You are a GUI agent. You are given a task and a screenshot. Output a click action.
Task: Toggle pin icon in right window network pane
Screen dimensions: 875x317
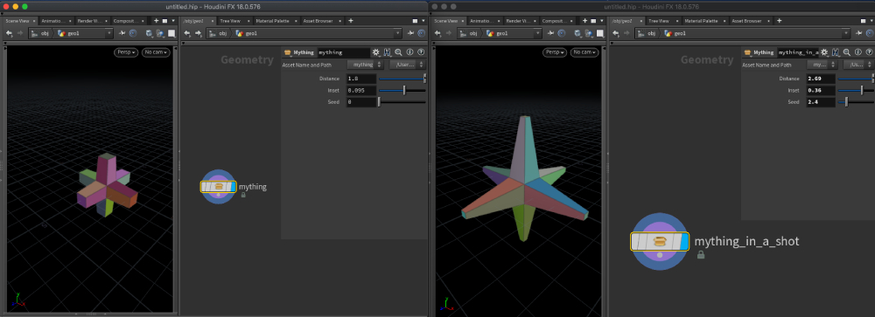click(x=859, y=33)
